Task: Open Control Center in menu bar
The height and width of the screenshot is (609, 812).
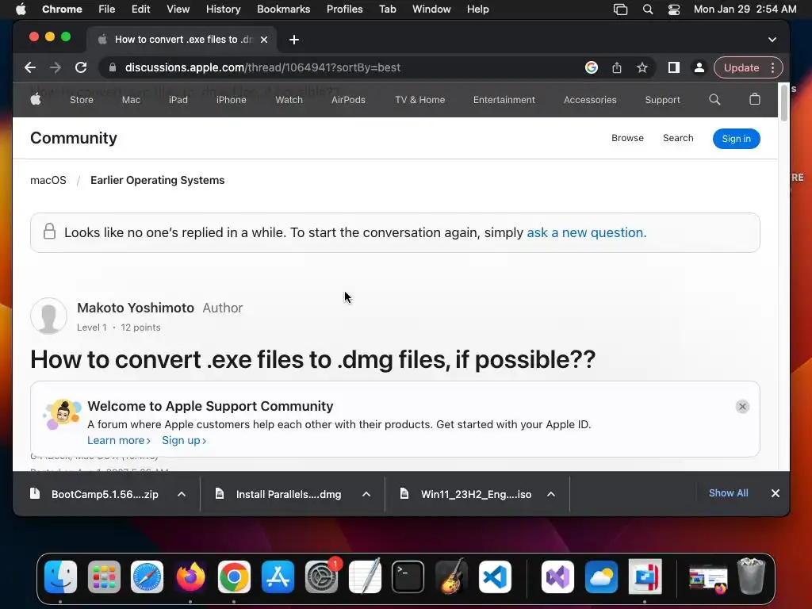Action: (x=674, y=10)
